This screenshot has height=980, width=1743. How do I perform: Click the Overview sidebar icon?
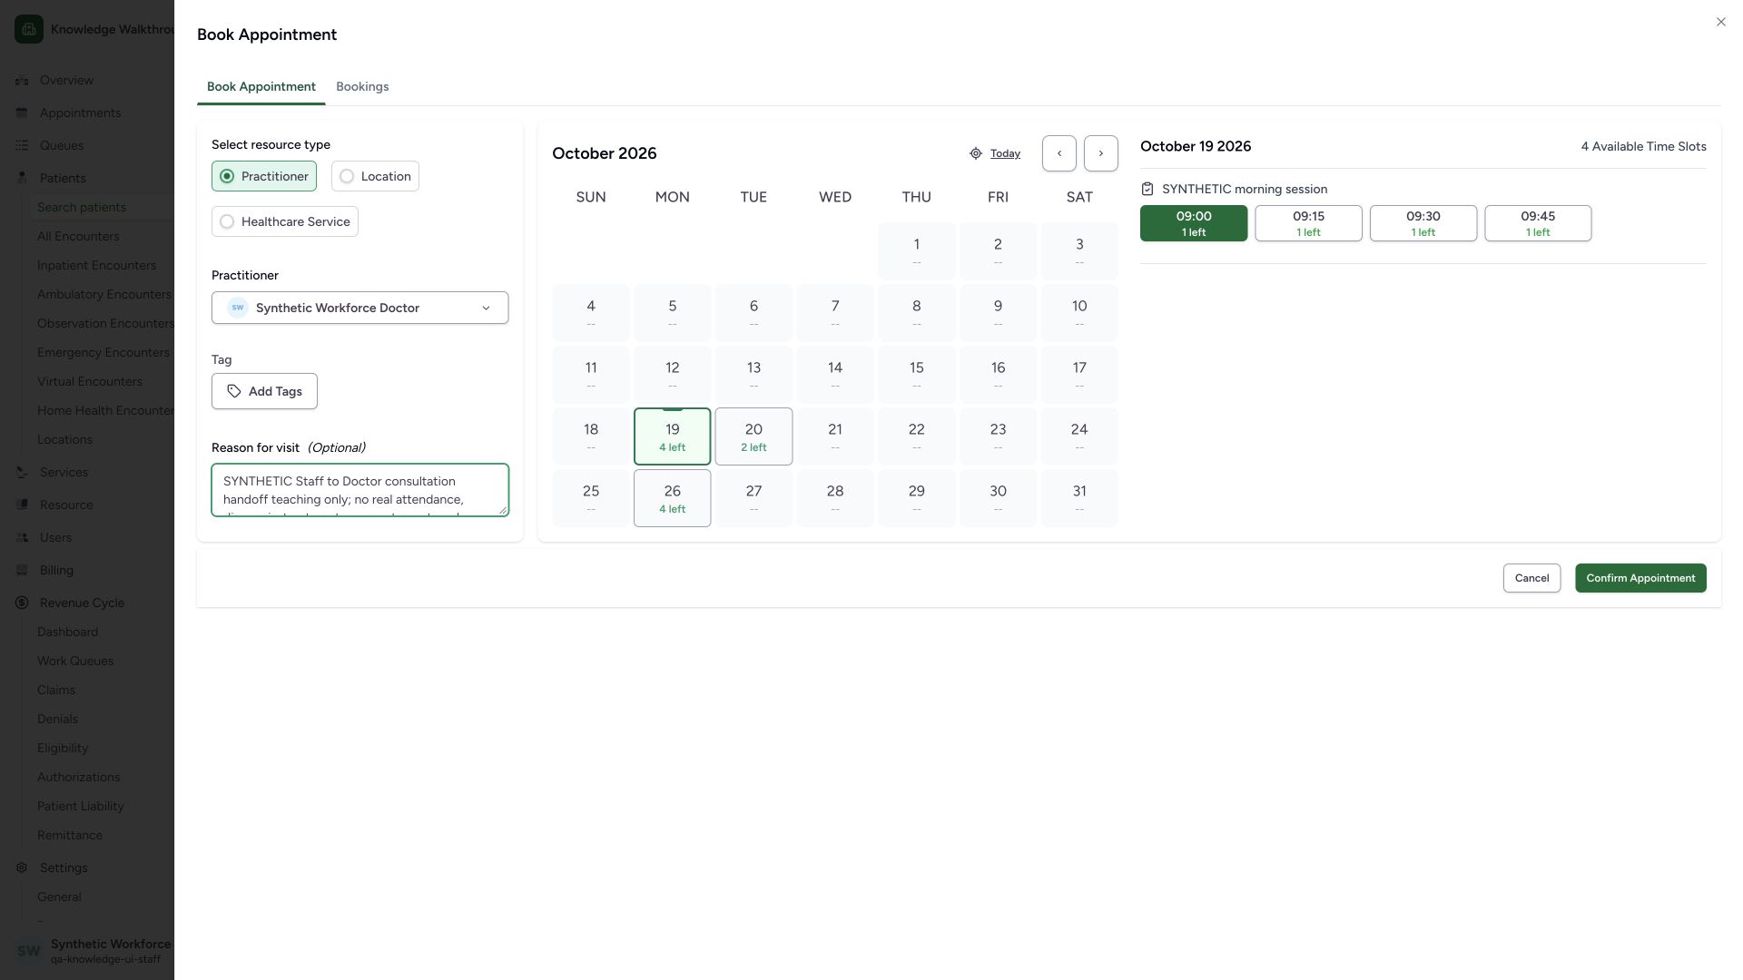coord(22,80)
